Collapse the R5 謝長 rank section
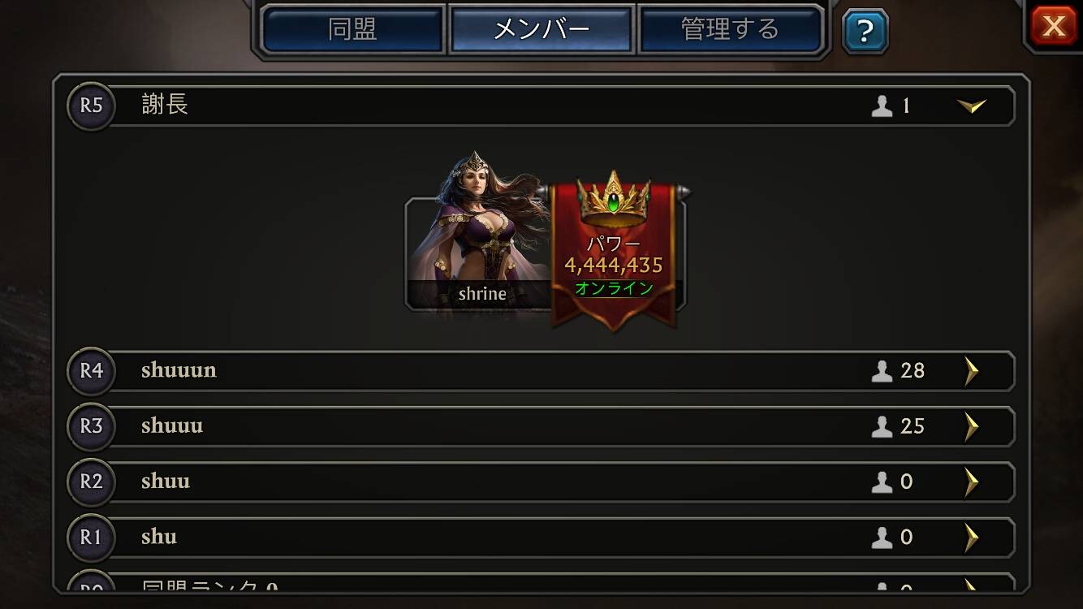 [x=971, y=106]
